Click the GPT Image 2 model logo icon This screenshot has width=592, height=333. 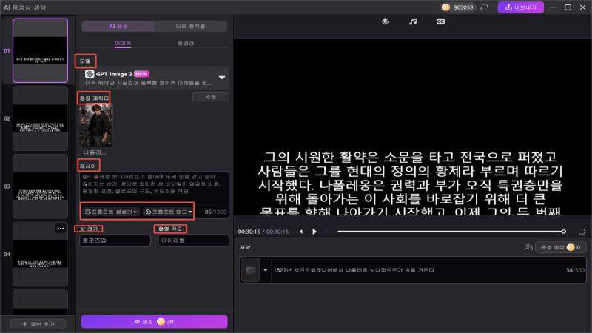90,74
